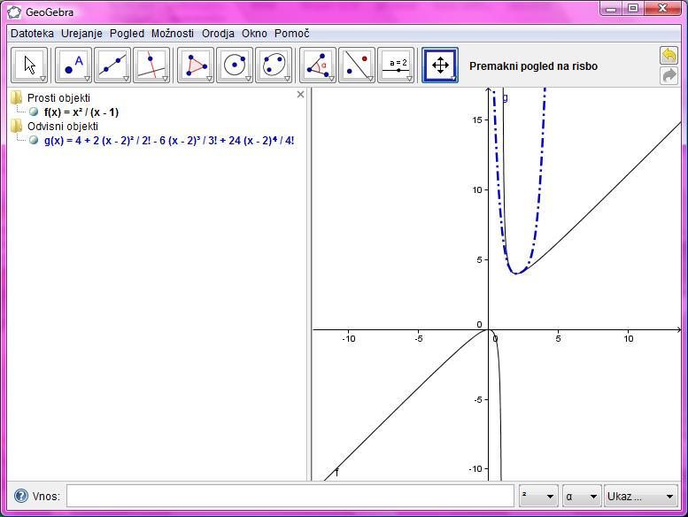
Task: Open the superscript ² symbol dropdown
Action: pos(538,496)
